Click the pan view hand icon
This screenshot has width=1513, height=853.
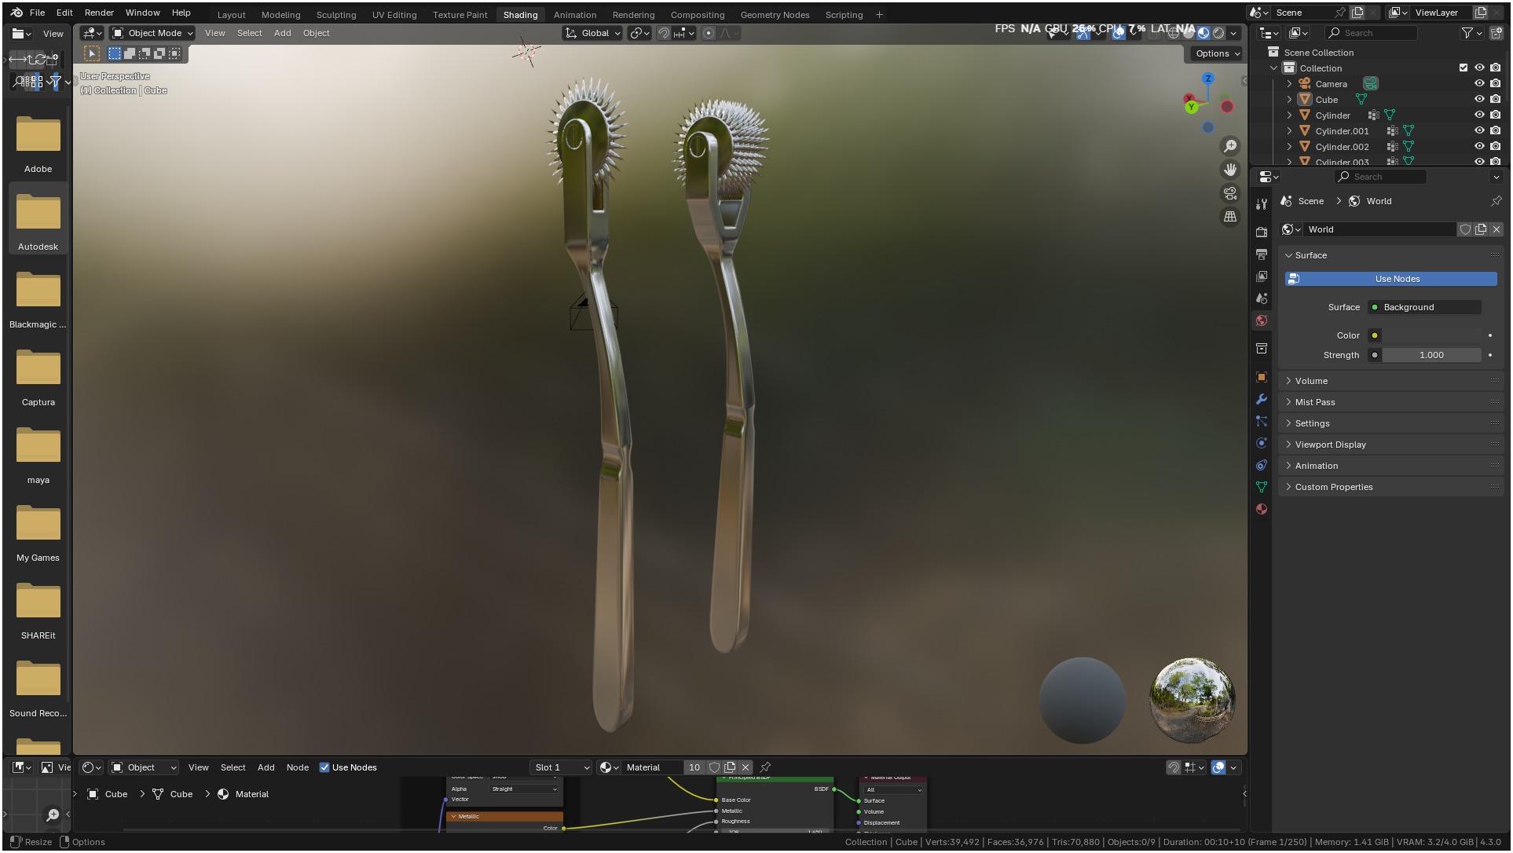pyautogui.click(x=1230, y=170)
